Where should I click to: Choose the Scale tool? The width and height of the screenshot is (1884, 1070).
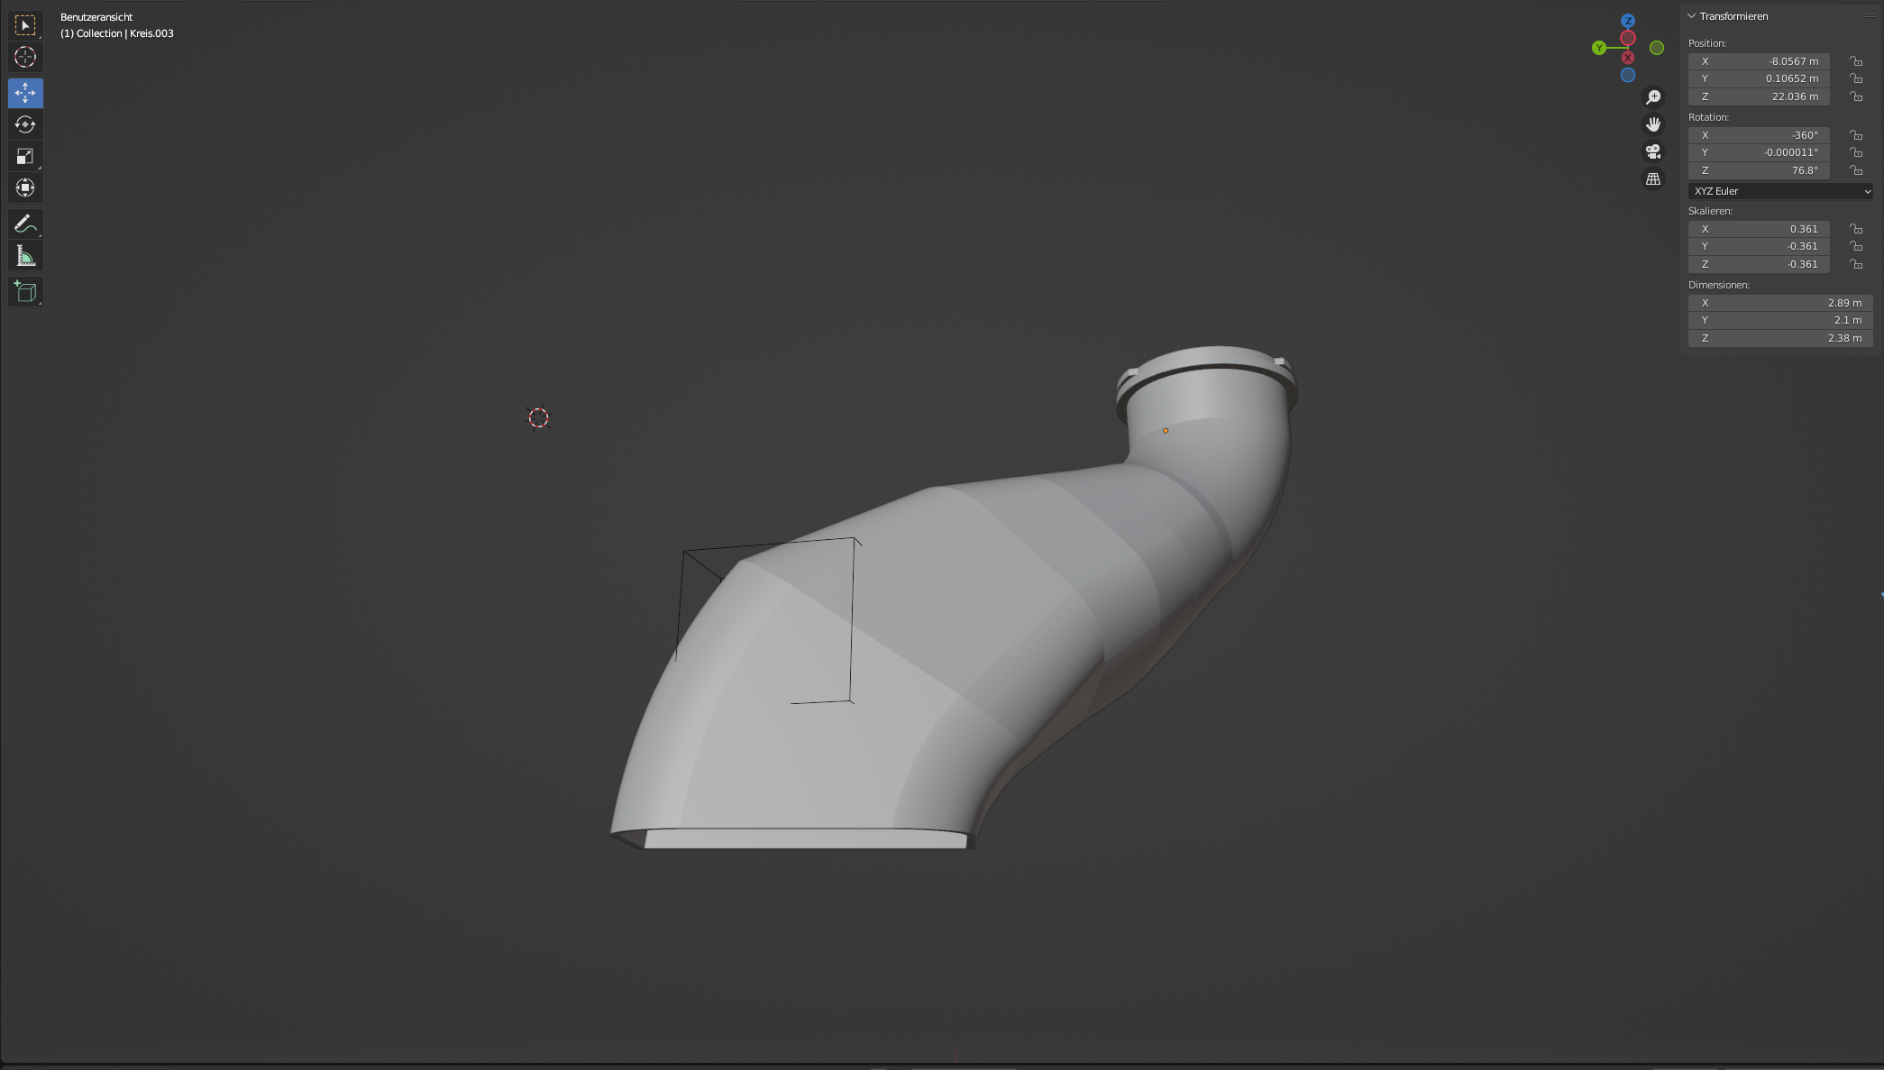pyautogui.click(x=25, y=156)
